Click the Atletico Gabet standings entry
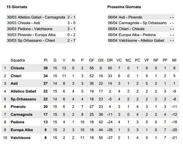The height and width of the screenshot is (144, 183). pyautogui.click(x=23, y=91)
